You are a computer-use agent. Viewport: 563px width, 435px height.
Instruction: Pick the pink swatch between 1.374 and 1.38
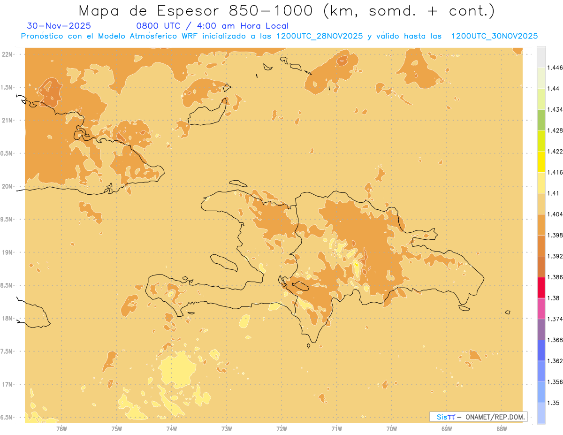tap(541, 308)
